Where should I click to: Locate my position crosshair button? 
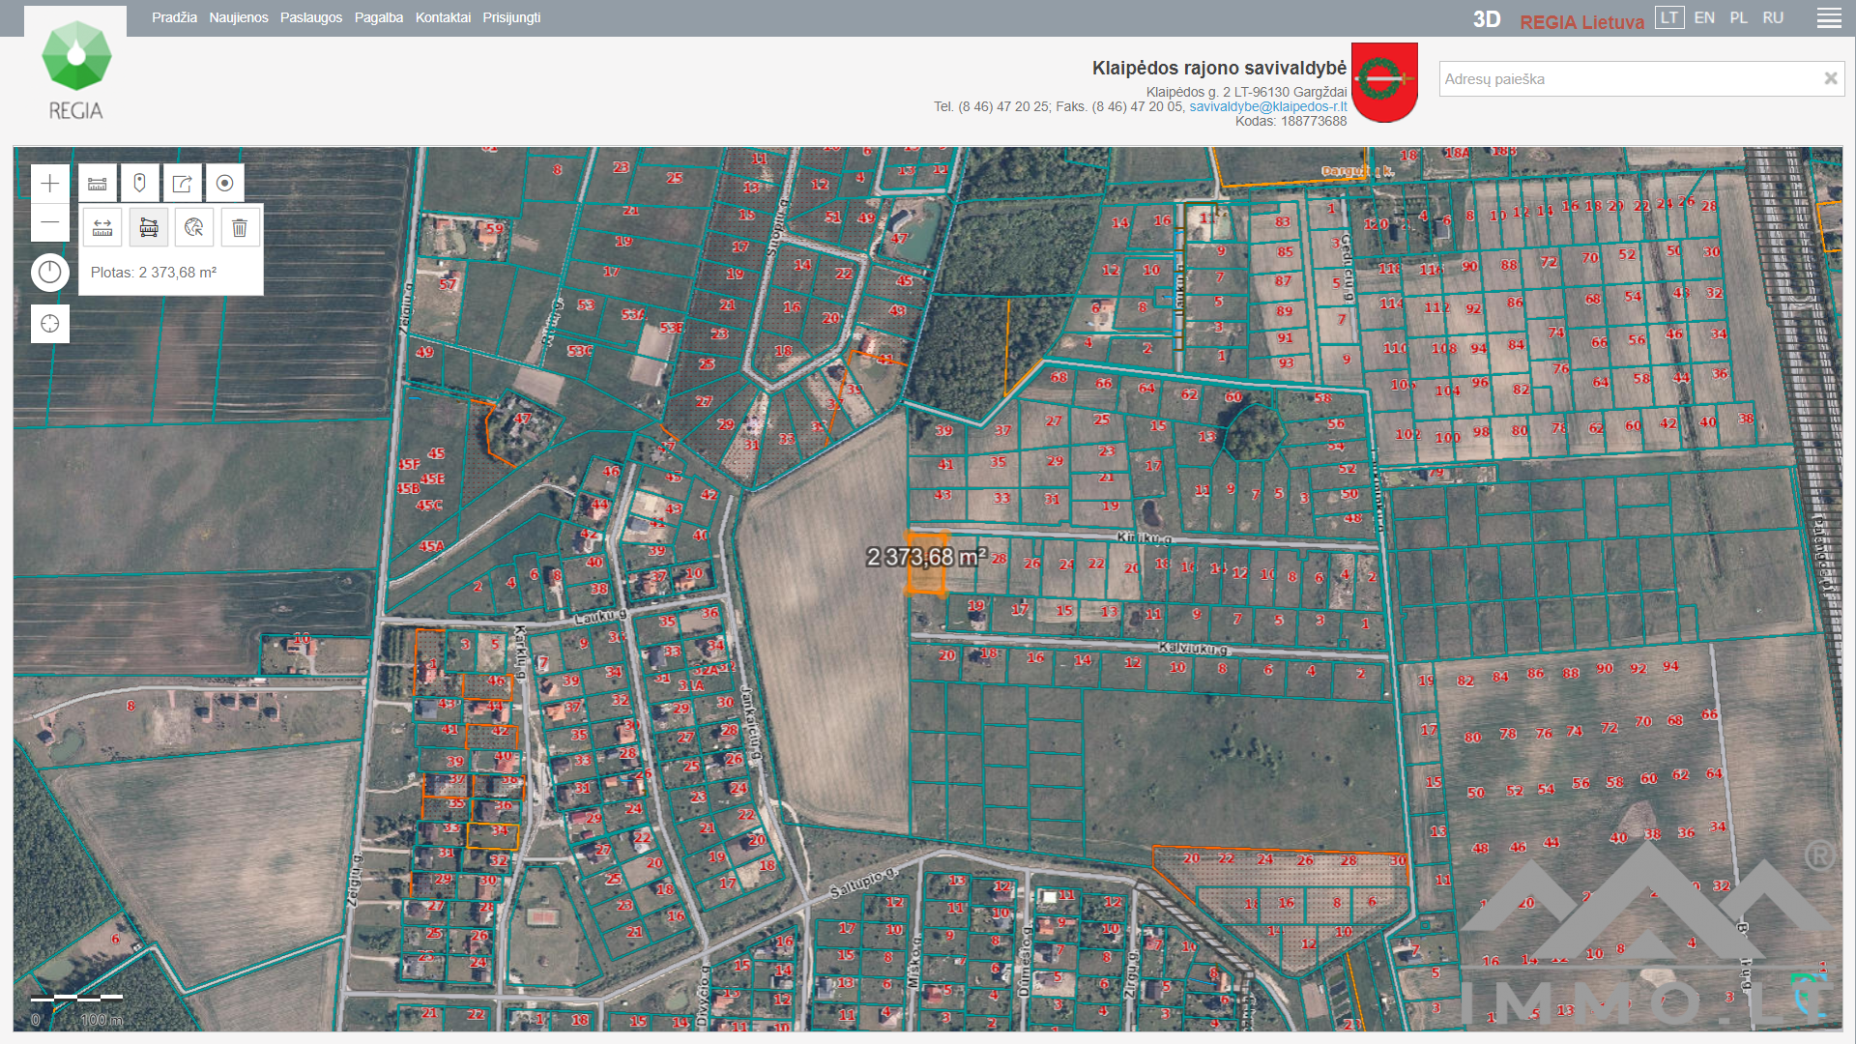pyautogui.click(x=50, y=324)
